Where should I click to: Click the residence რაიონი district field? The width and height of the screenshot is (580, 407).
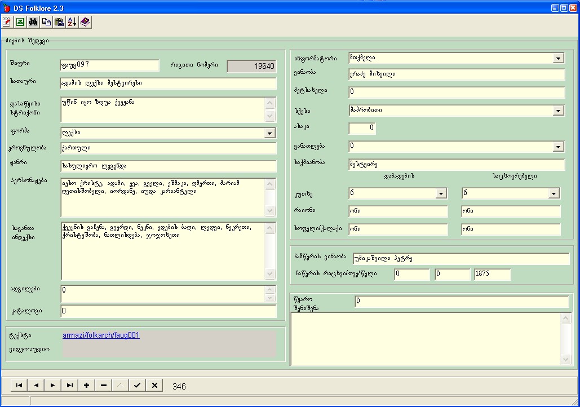tap(511, 211)
